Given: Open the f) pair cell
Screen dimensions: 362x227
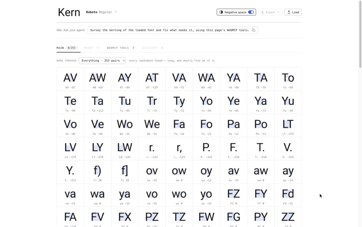Looking at the screenshot, I should [x=97, y=172].
